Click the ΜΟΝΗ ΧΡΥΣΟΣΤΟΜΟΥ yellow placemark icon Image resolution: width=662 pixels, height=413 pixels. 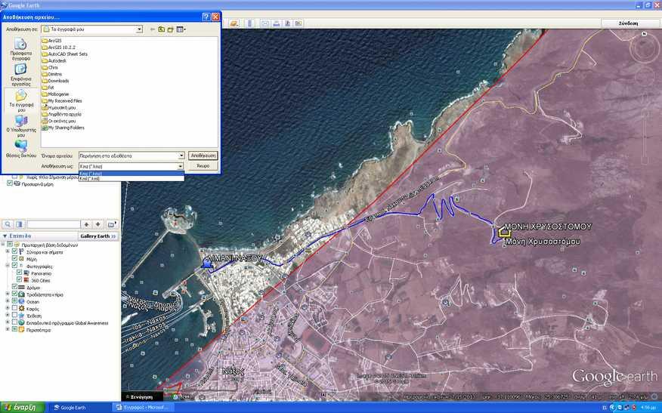point(504,233)
